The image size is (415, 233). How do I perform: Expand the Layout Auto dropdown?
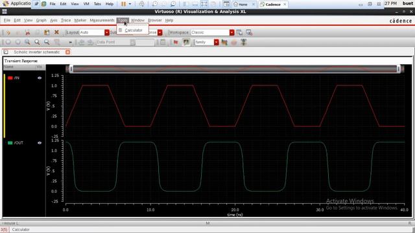pos(106,32)
